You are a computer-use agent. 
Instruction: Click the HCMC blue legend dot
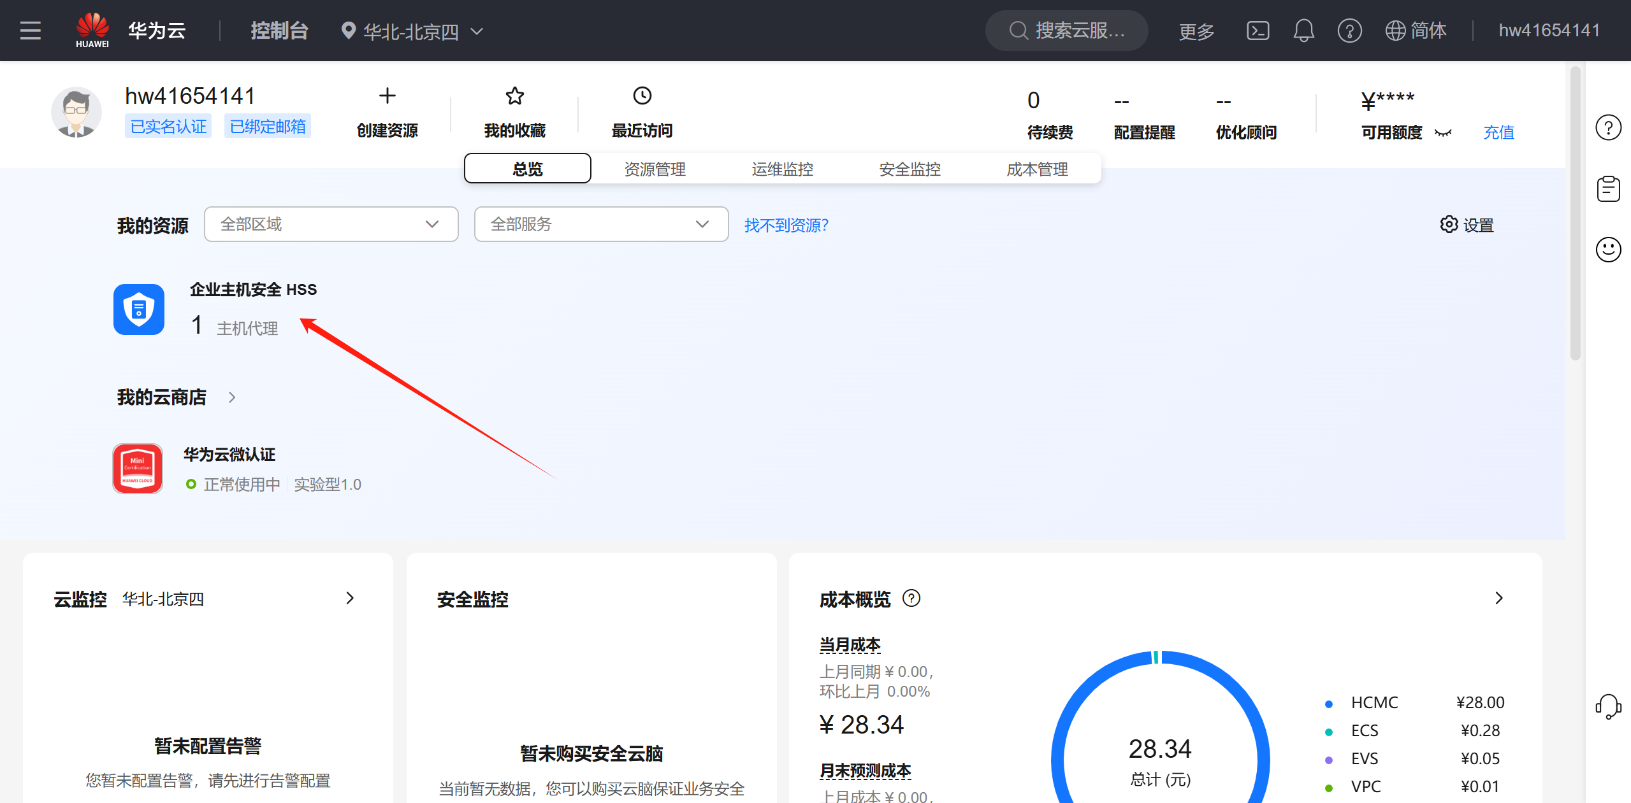pos(1329,704)
